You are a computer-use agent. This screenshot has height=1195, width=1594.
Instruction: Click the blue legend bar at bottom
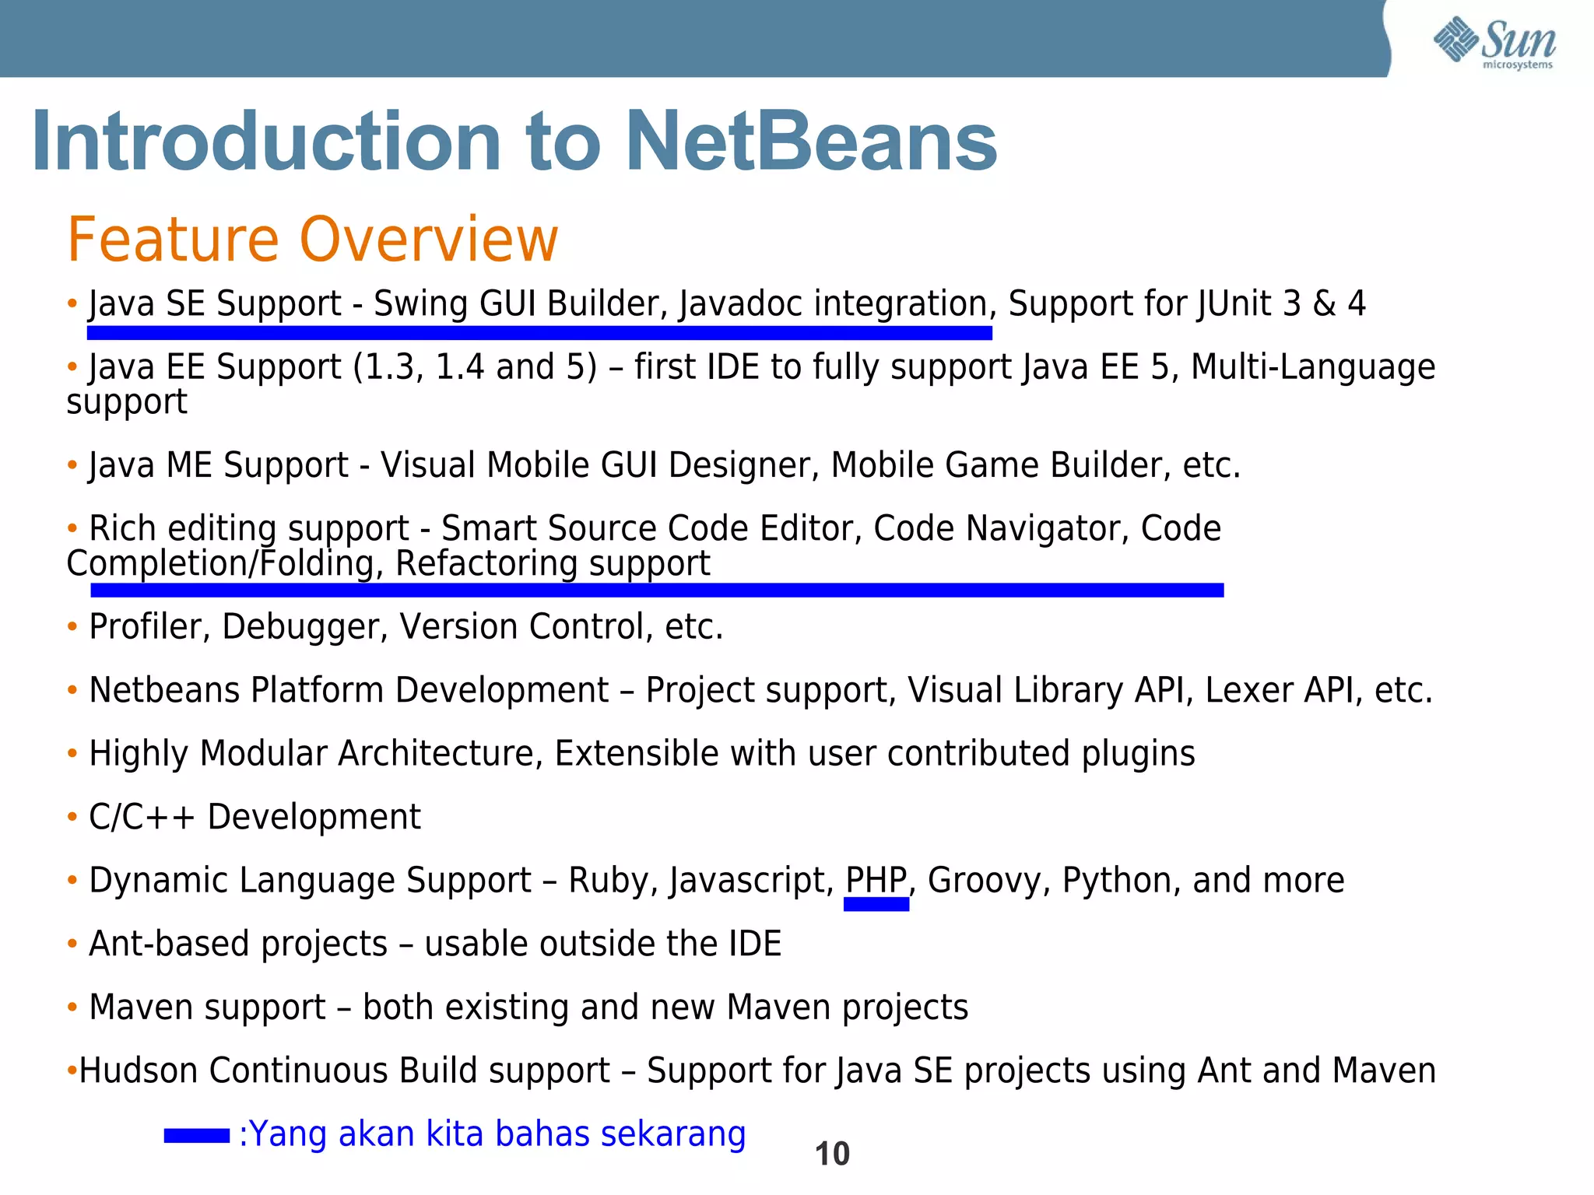tap(196, 1136)
